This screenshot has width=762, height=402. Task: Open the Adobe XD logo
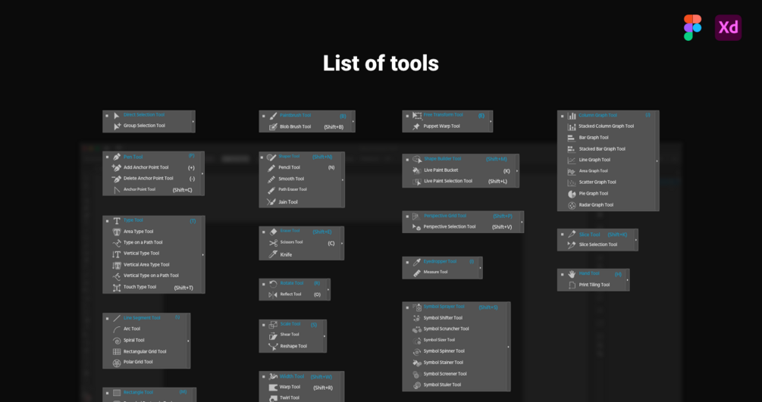pos(728,28)
